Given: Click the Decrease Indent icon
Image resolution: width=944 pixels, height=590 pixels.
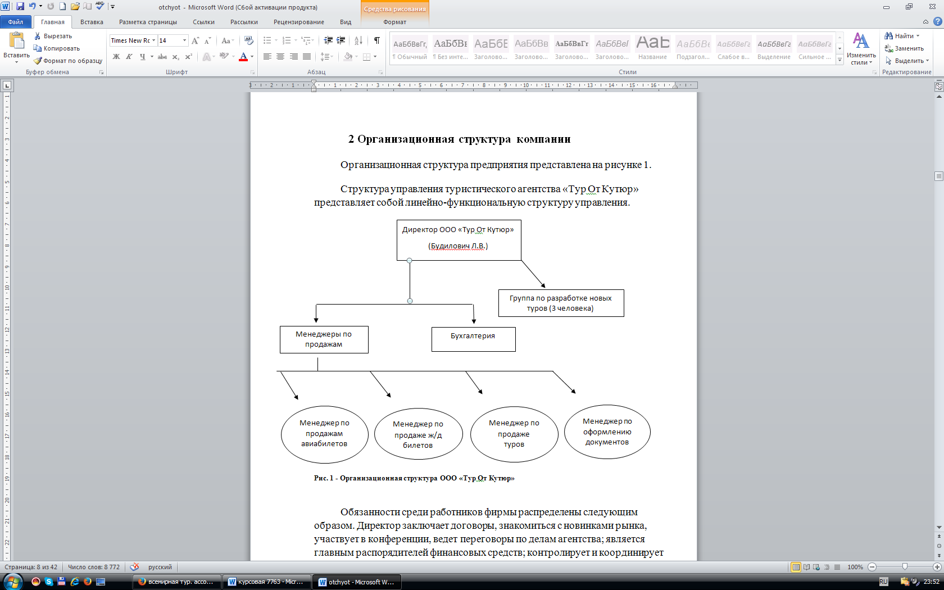Looking at the screenshot, I should 328,40.
